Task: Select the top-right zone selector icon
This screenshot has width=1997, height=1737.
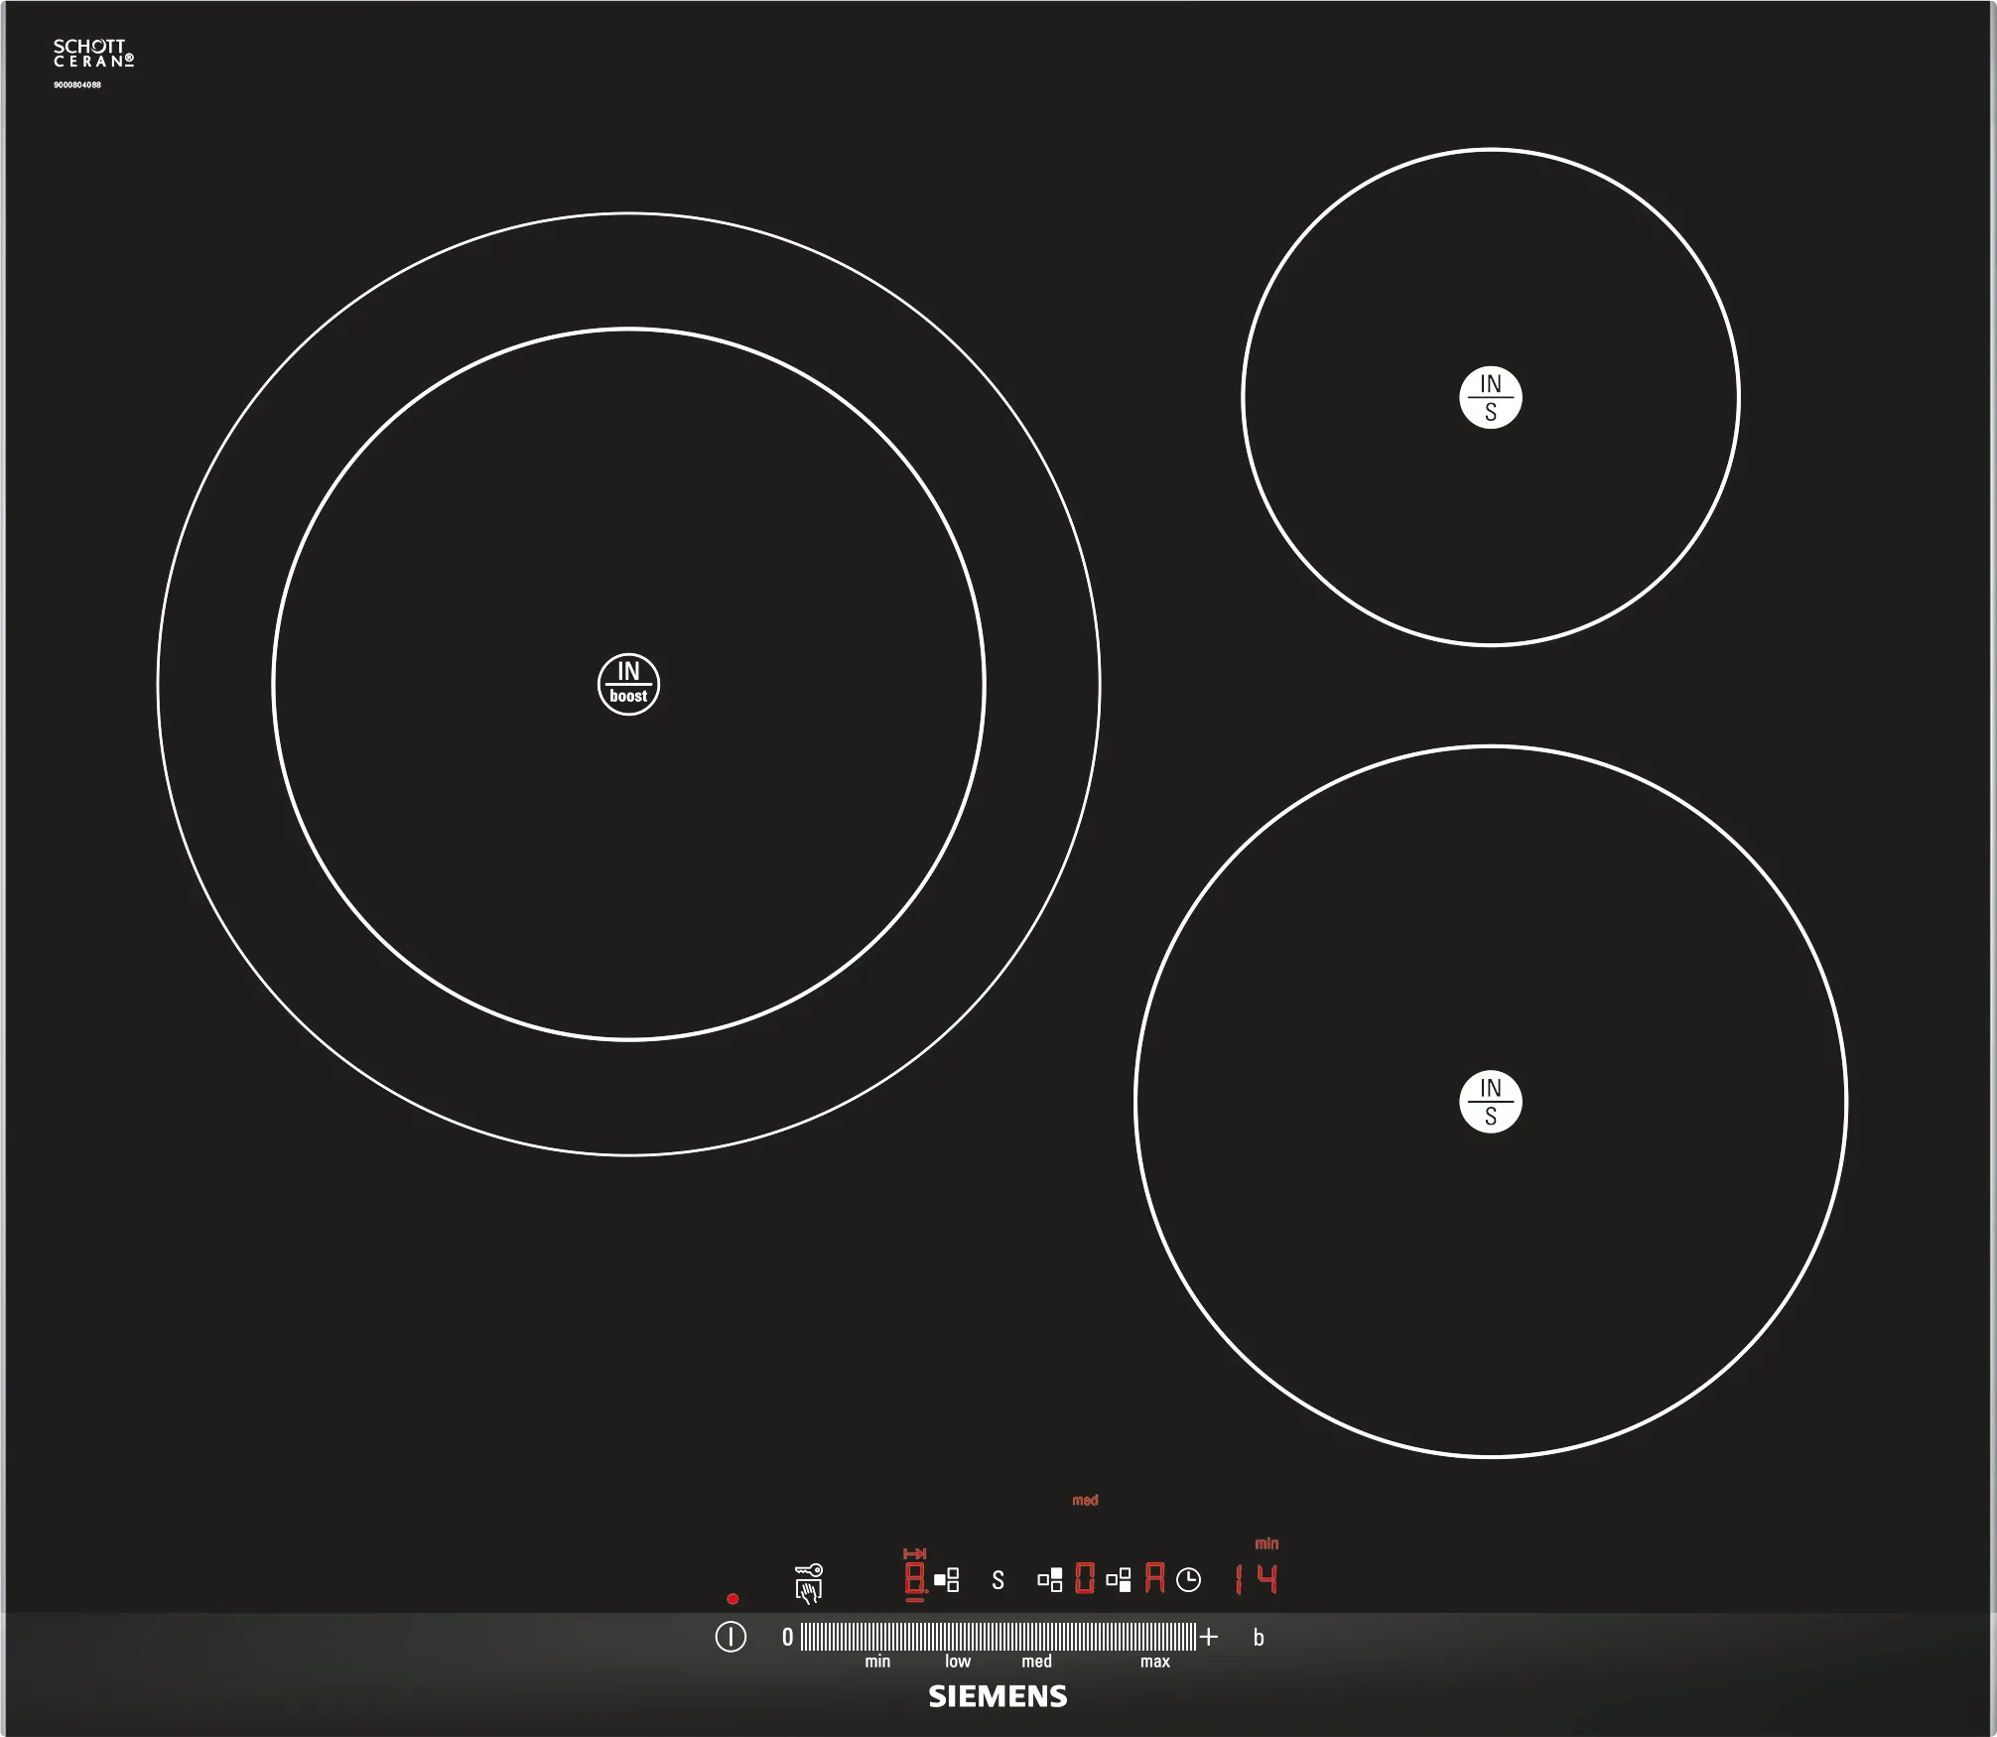Action: click(1050, 1579)
